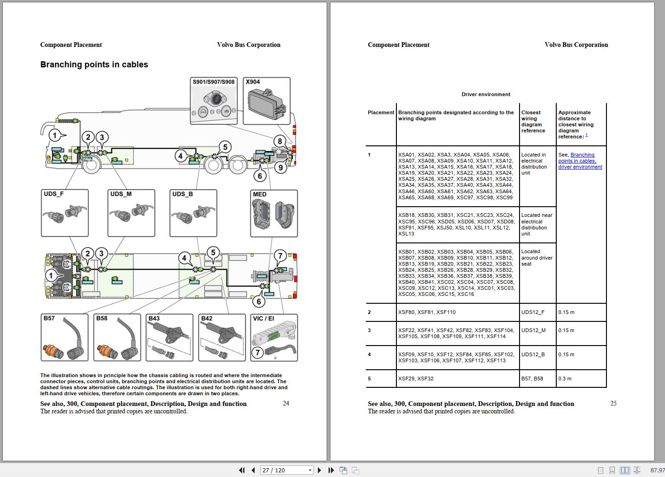The image size is (665, 477).
Task: Go to the next page
Action: pyautogui.click(x=319, y=470)
